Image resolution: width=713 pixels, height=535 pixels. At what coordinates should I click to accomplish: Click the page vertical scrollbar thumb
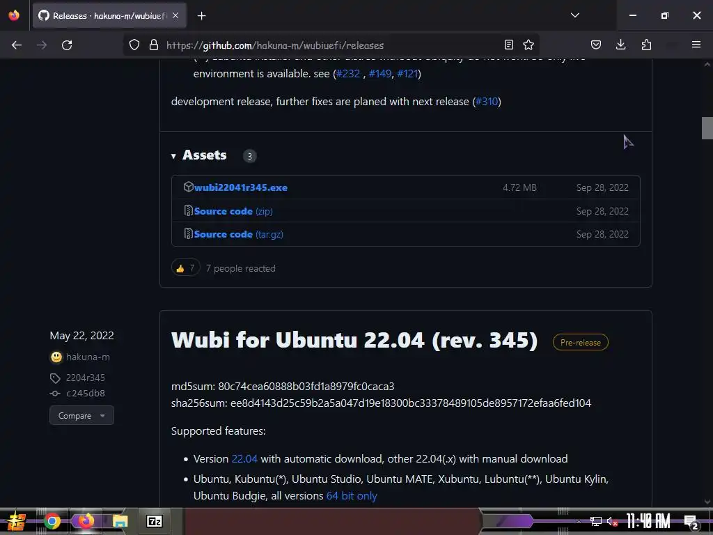click(x=707, y=128)
